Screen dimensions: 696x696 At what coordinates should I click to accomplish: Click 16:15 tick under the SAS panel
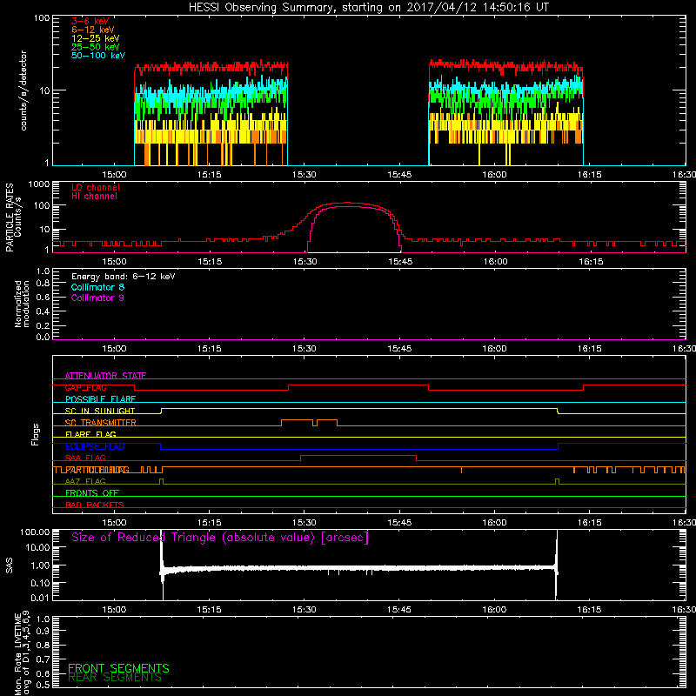tap(589, 610)
